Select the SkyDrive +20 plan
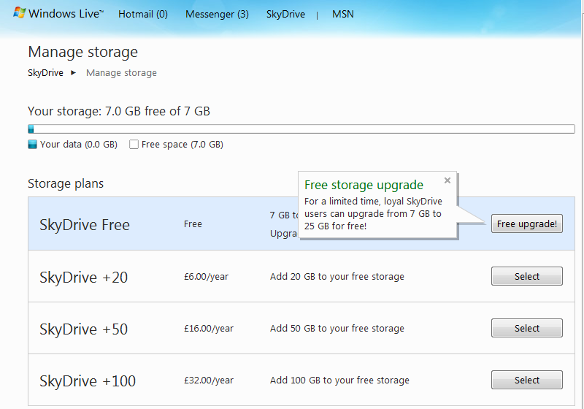Viewport: 584px width, 409px height. tap(526, 276)
